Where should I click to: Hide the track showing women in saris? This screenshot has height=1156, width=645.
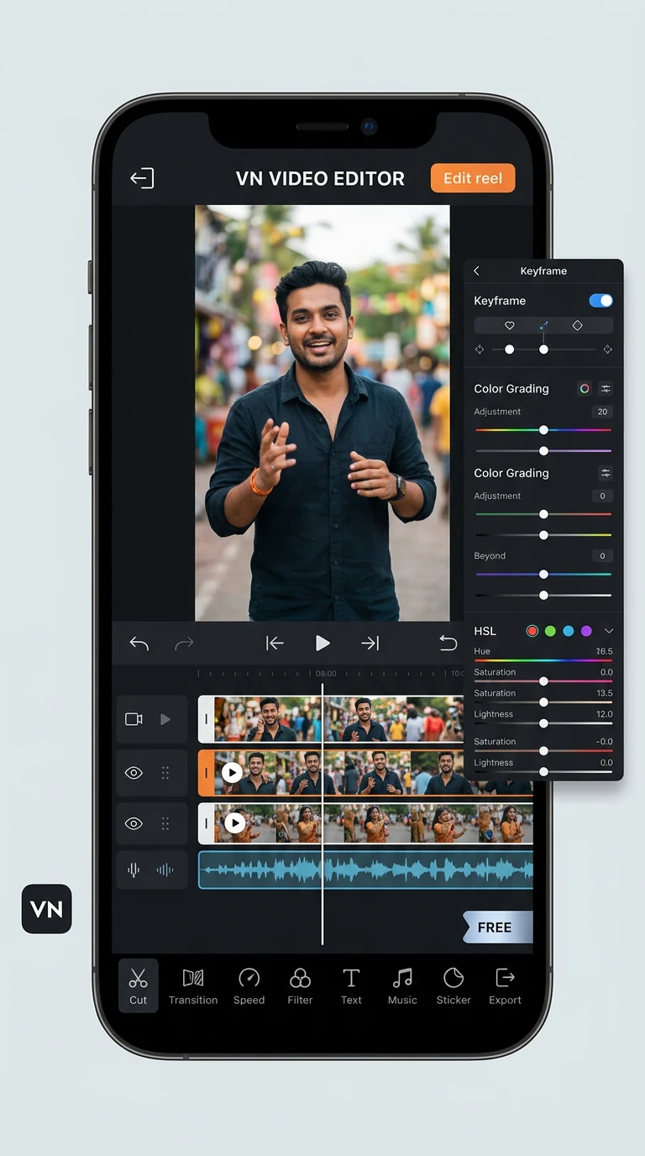[x=134, y=824]
